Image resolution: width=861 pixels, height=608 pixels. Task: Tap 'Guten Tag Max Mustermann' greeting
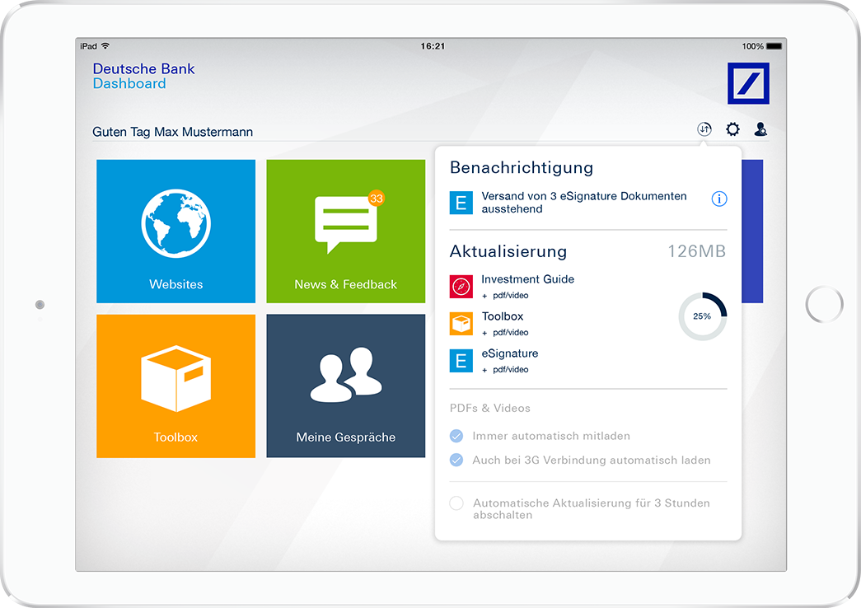tap(172, 132)
